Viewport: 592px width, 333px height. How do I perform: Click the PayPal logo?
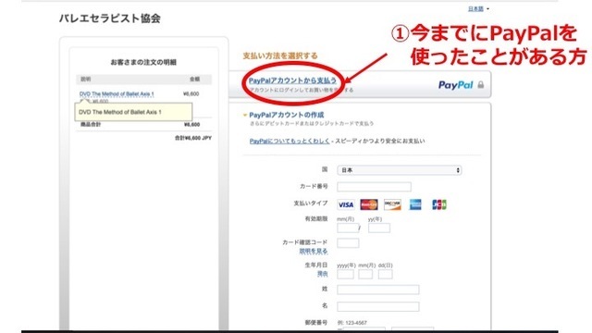coord(456,84)
